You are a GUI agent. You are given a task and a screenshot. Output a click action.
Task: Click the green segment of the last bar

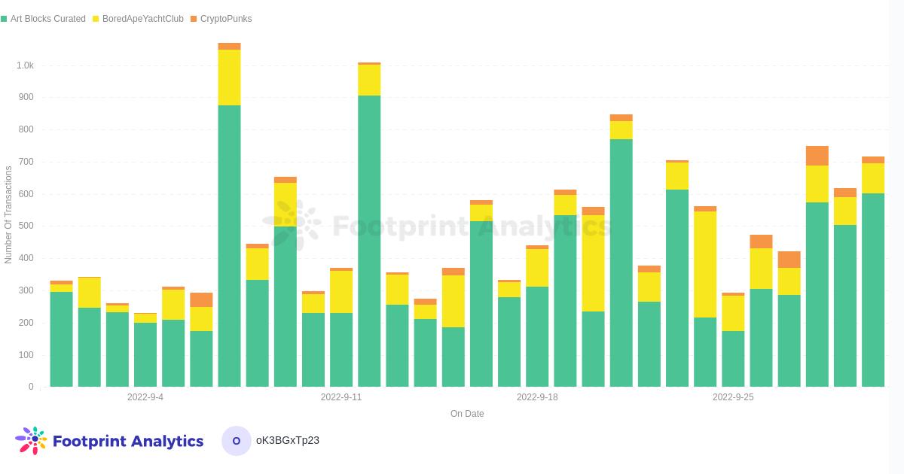pyautogui.click(x=873, y=290)
